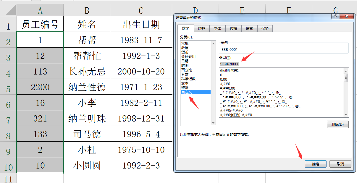Click scroll-up arrow of category list
Viewport: 357px width, 183px height.
213,43
